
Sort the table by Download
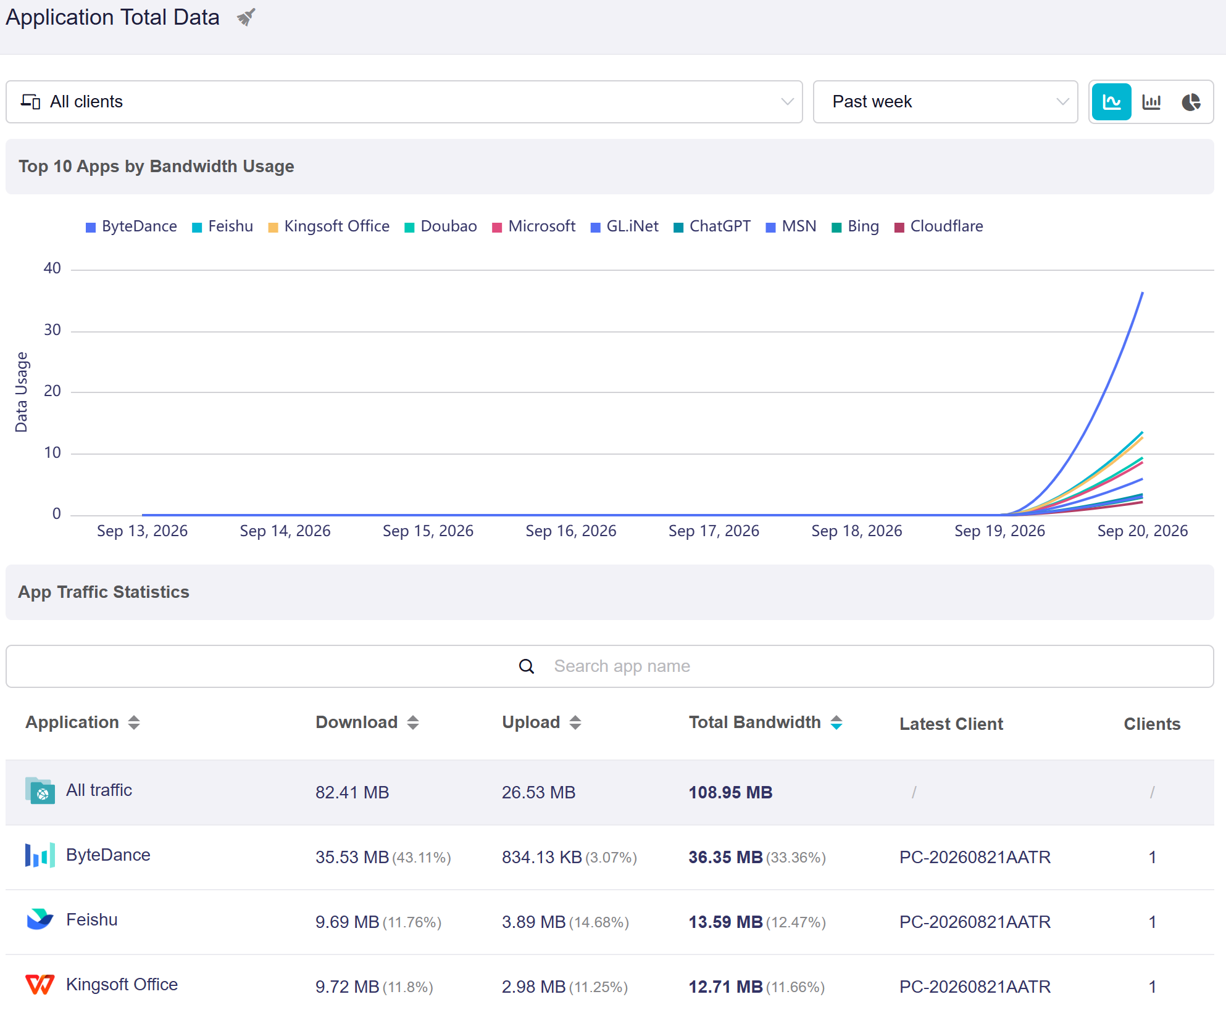[413, 722]
